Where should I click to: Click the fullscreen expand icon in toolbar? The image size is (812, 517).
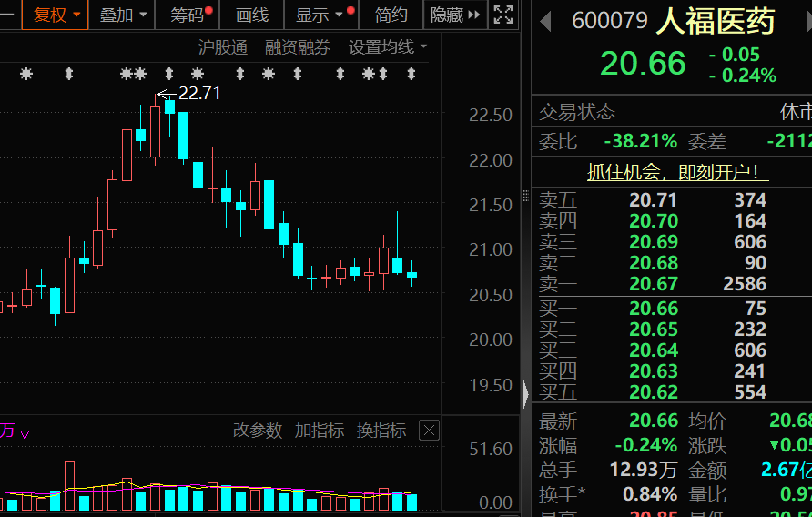(502, 15)
